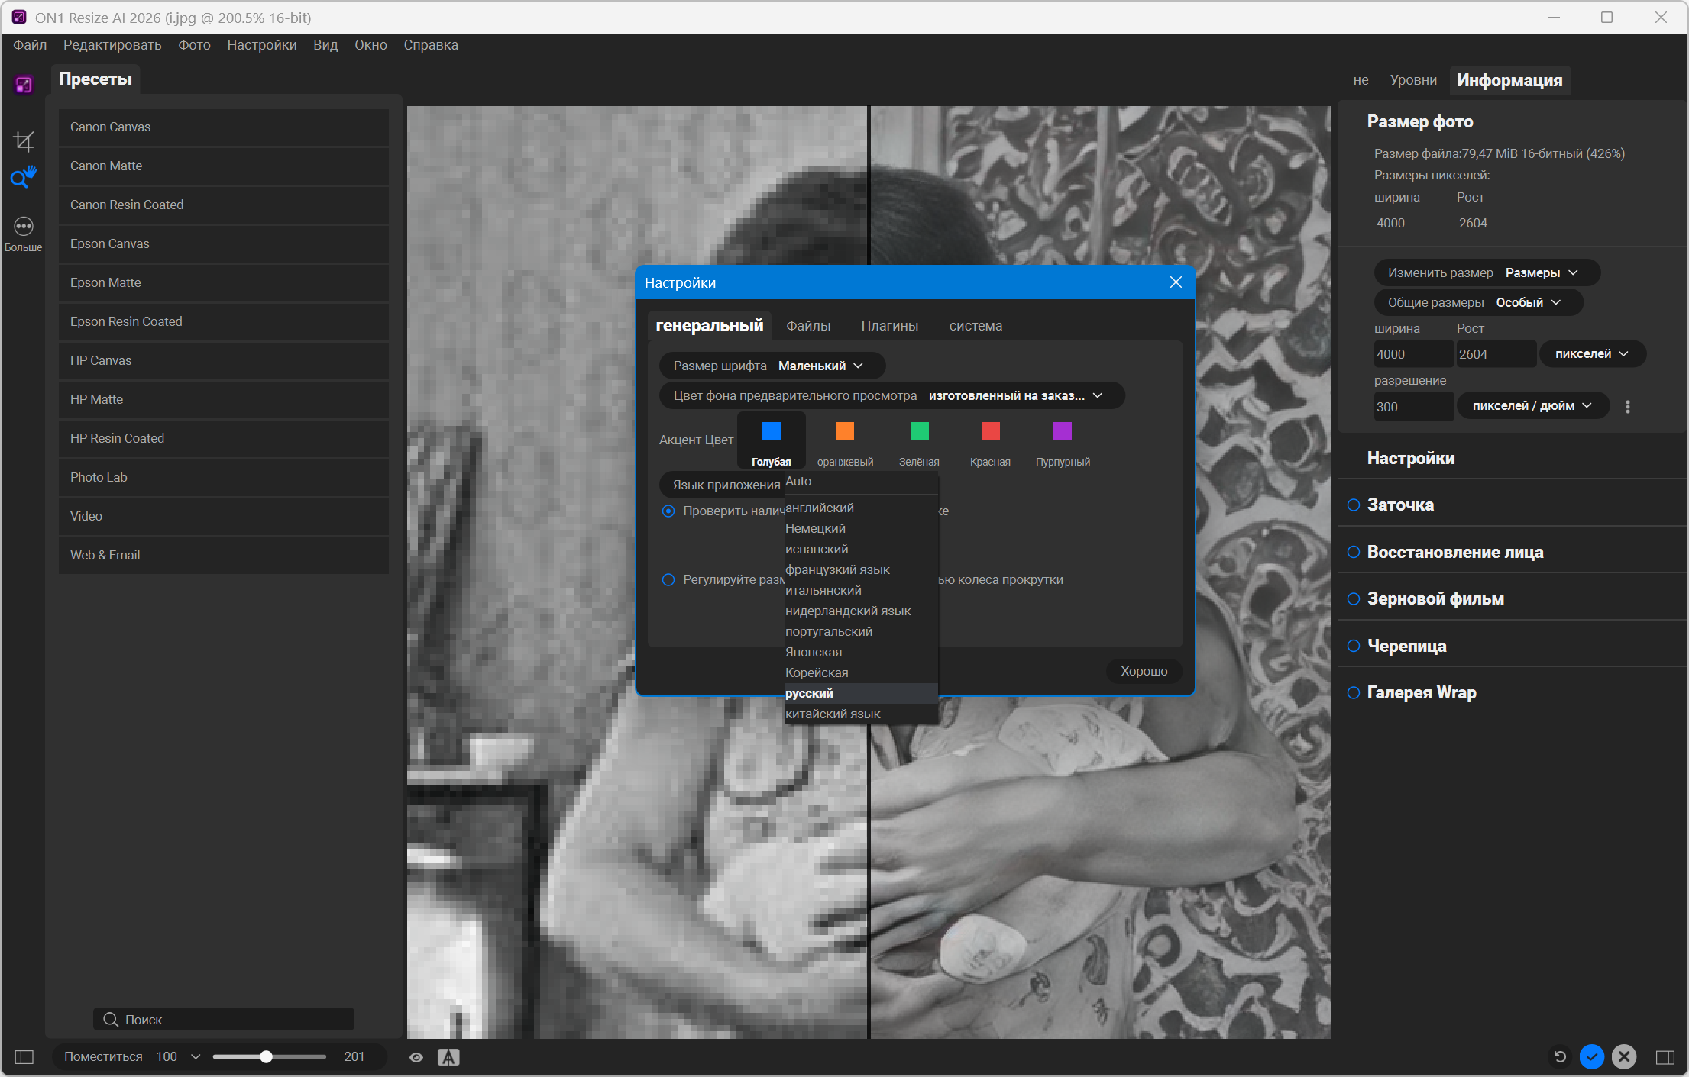
Task: Enable the Заточка setting toggle
Action: point(1354,505)
